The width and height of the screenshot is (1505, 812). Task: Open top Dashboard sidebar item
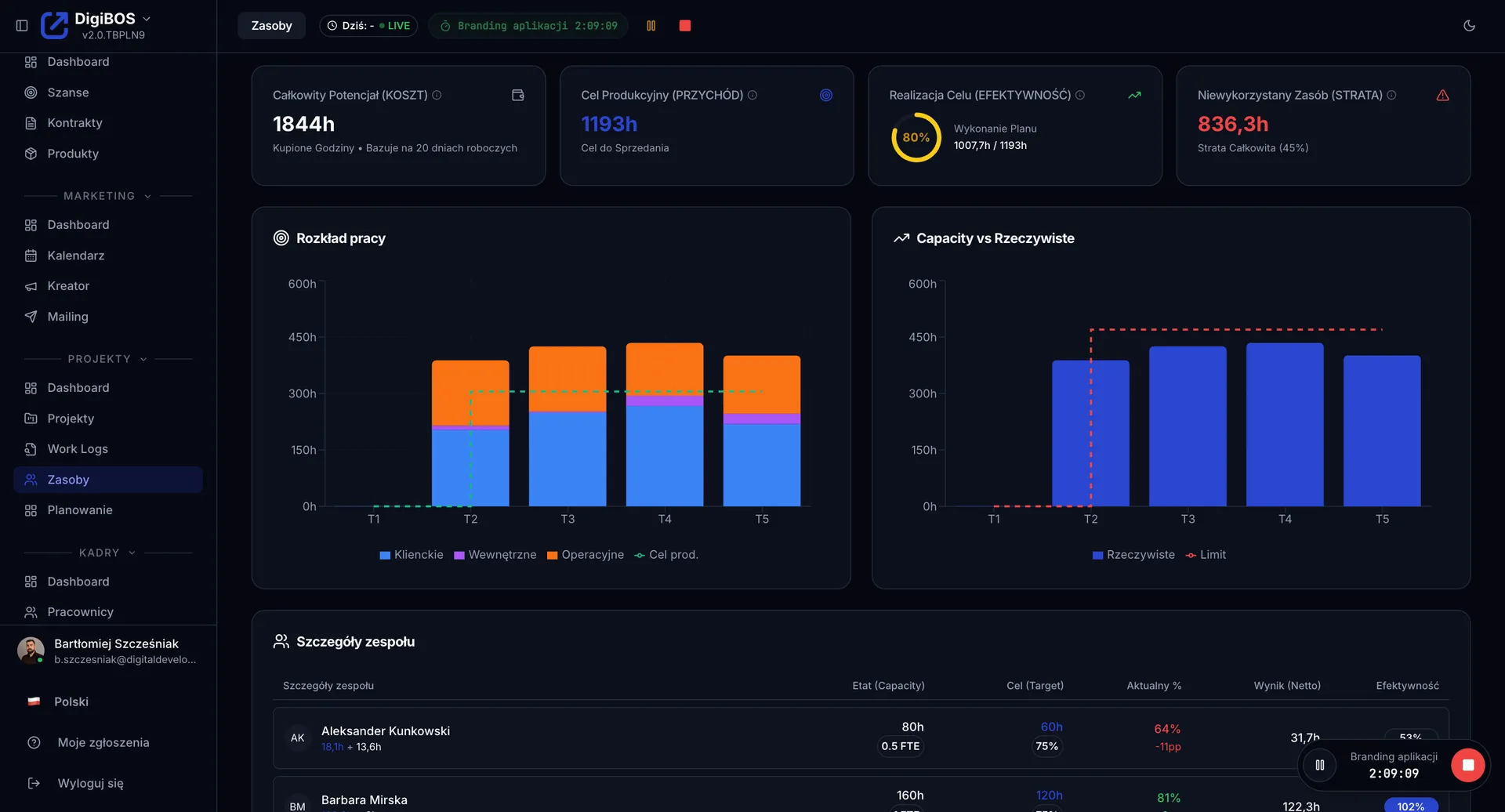(108, 62)
